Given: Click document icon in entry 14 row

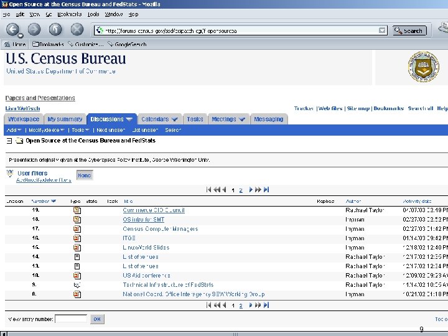Looking at the screenshot, I should coord(77,257).
